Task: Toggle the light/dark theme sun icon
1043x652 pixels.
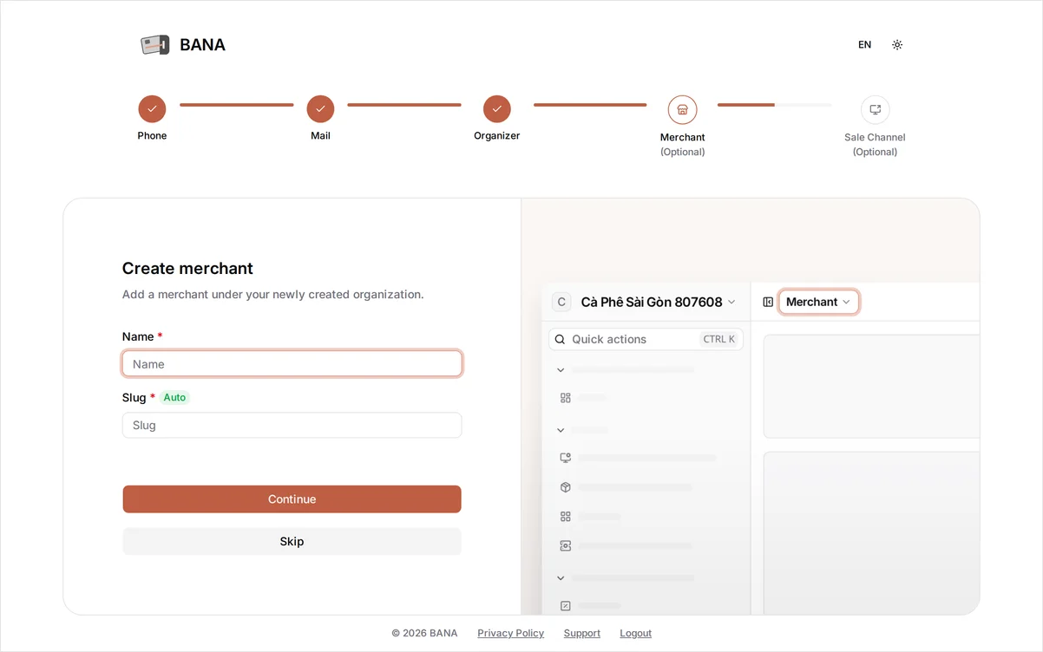Action: tap(897, 45)
